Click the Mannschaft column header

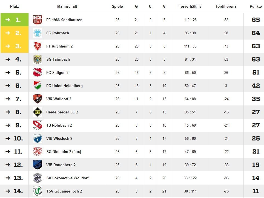coord(67,6)
